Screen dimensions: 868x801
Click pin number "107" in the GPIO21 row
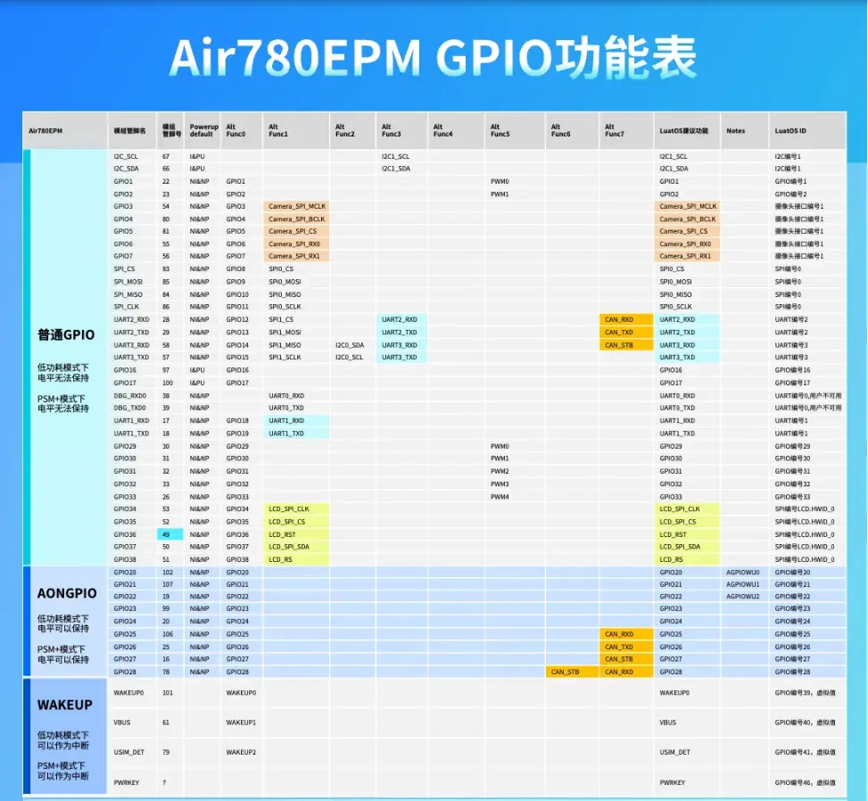(x=167, y=584)
